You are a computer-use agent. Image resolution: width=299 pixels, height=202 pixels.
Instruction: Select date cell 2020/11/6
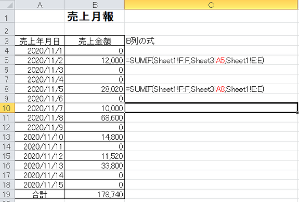pyautogui.click(x=40, y=99)
